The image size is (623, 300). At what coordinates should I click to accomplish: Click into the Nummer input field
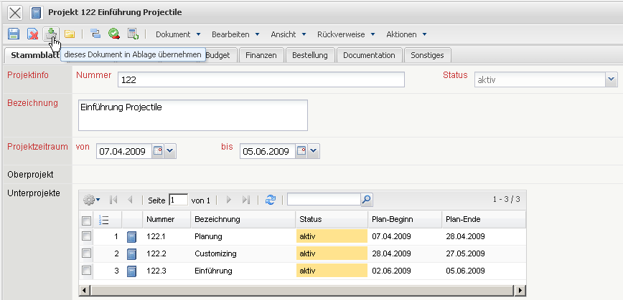tap(261, 80)
